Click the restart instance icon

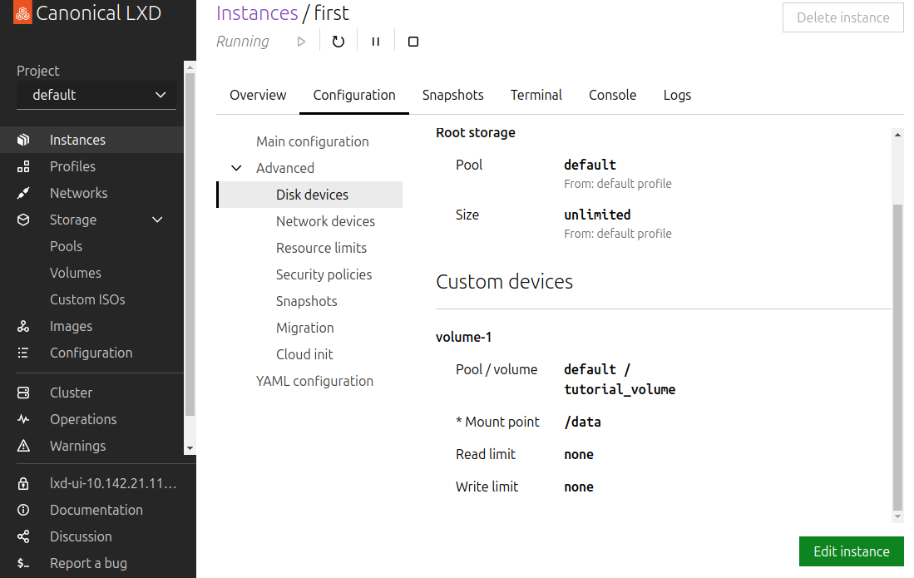[x=338, y=42]
